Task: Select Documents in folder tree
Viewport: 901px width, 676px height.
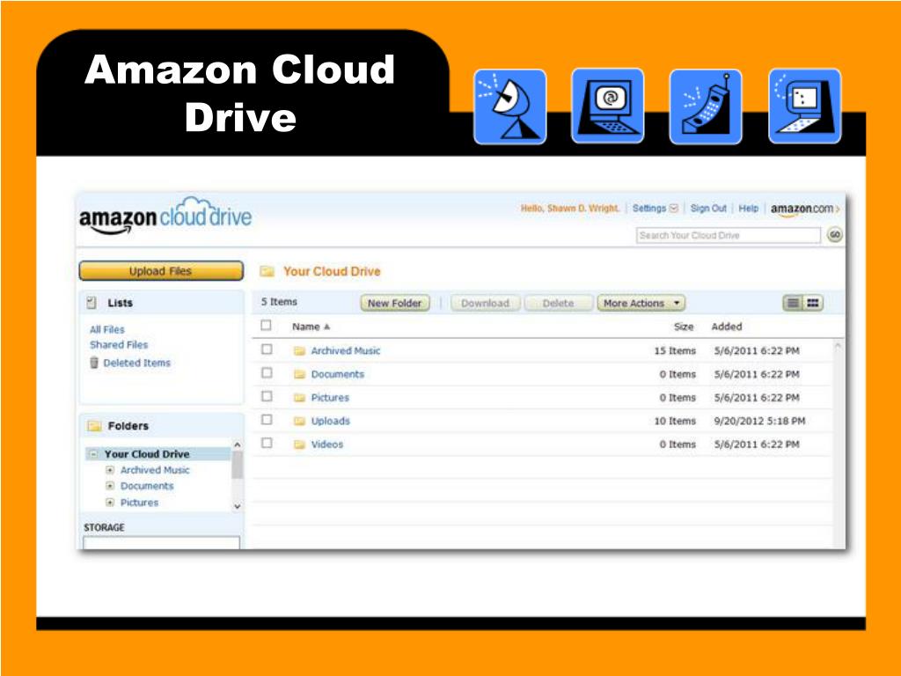Action: tap(147, 486)
